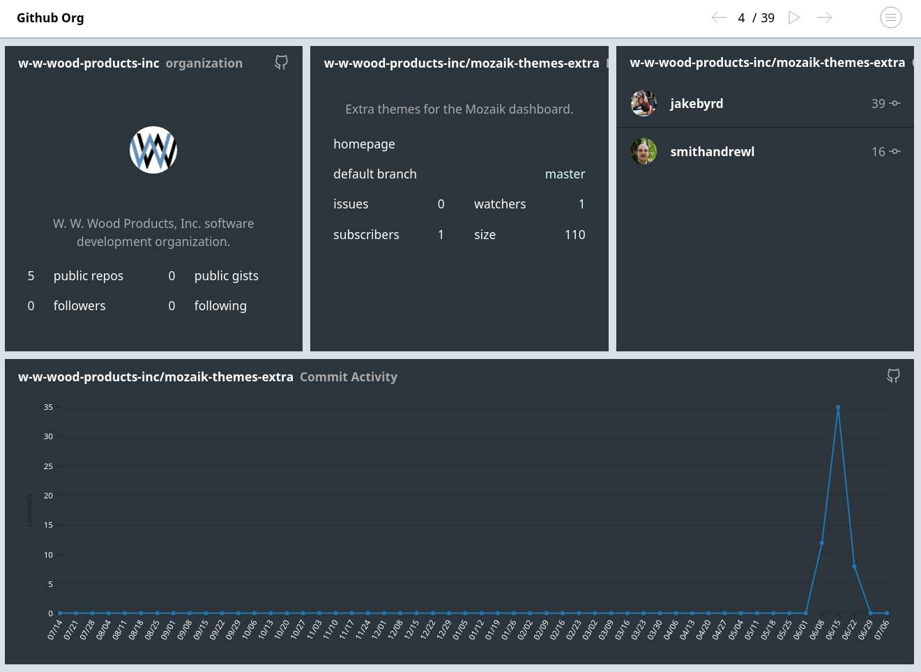Click the Commit Activity heading
The image size is (921, 672).
click(349, 376)
